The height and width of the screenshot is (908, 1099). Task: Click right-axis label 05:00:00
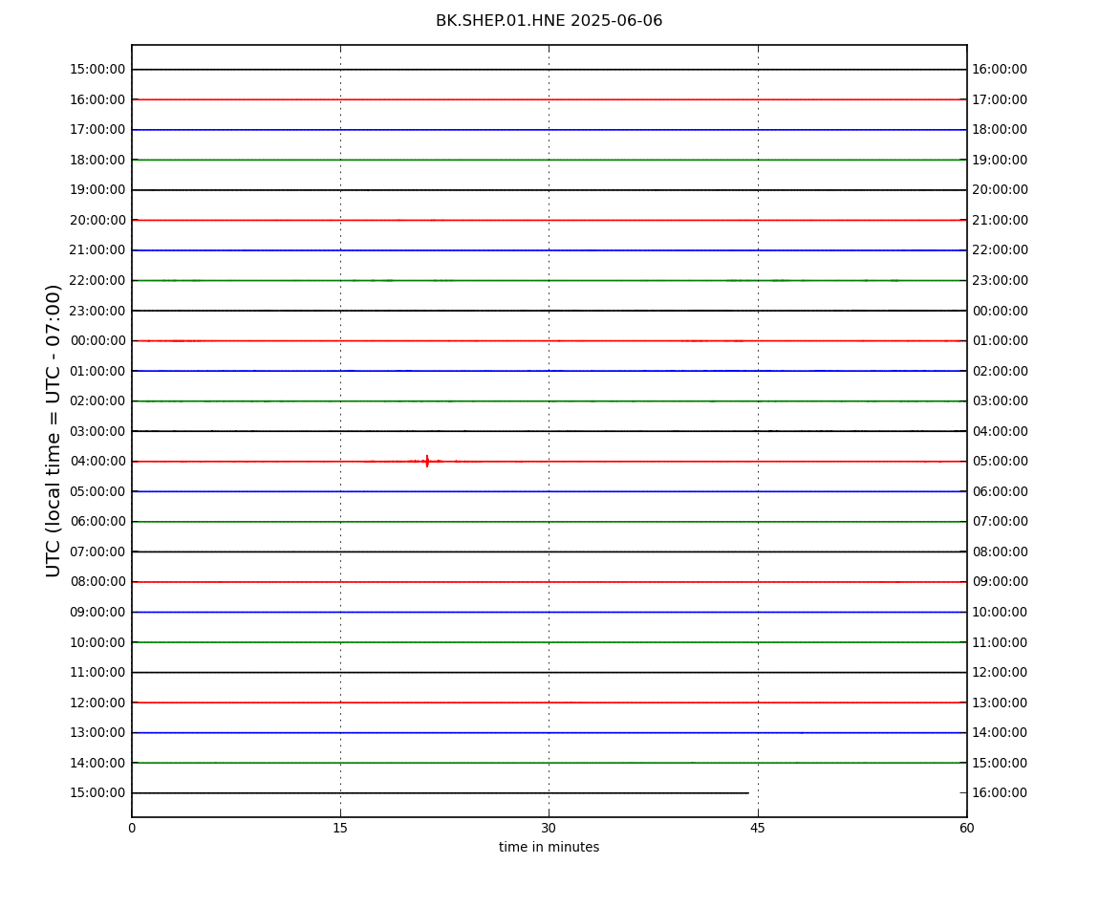[1001, 462]
